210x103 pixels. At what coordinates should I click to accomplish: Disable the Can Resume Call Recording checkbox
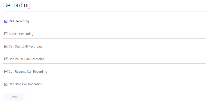6,72
